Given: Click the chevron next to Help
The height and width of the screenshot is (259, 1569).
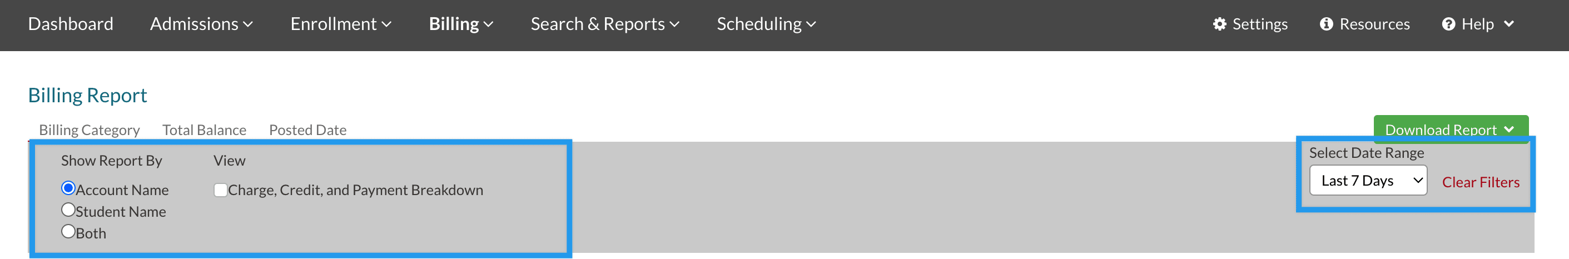Looking at the screenshot, I should [x=1509, y=24].
